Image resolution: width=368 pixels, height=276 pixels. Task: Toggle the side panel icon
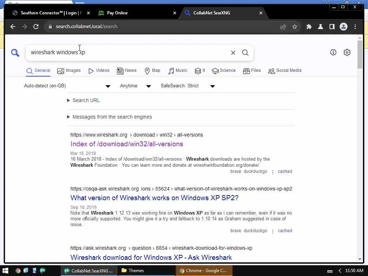pos(332,27)
